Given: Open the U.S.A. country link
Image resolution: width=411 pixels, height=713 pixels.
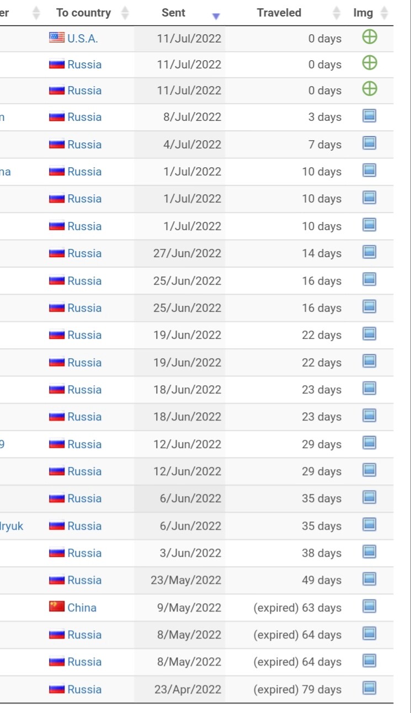Looking at the screenshot, I should [x=83, y=38].
